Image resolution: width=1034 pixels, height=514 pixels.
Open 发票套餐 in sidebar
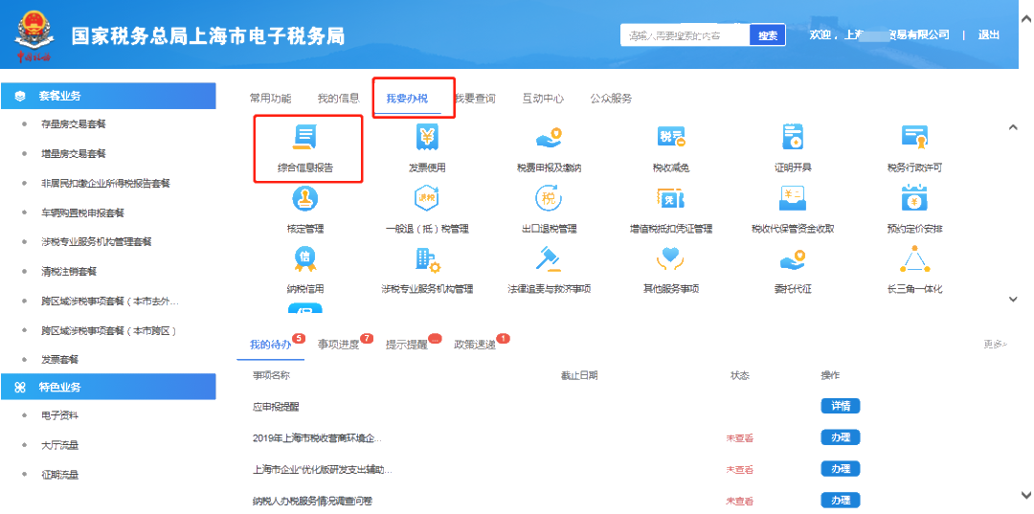coord(59,360)
